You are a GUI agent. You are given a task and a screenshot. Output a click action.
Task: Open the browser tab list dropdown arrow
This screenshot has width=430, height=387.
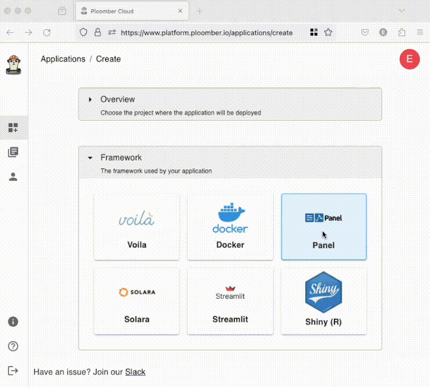tap(402, 11)
